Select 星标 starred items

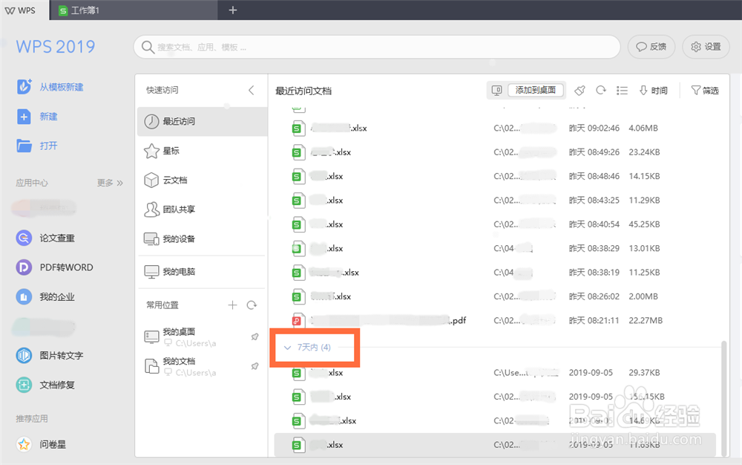point(203,151)
